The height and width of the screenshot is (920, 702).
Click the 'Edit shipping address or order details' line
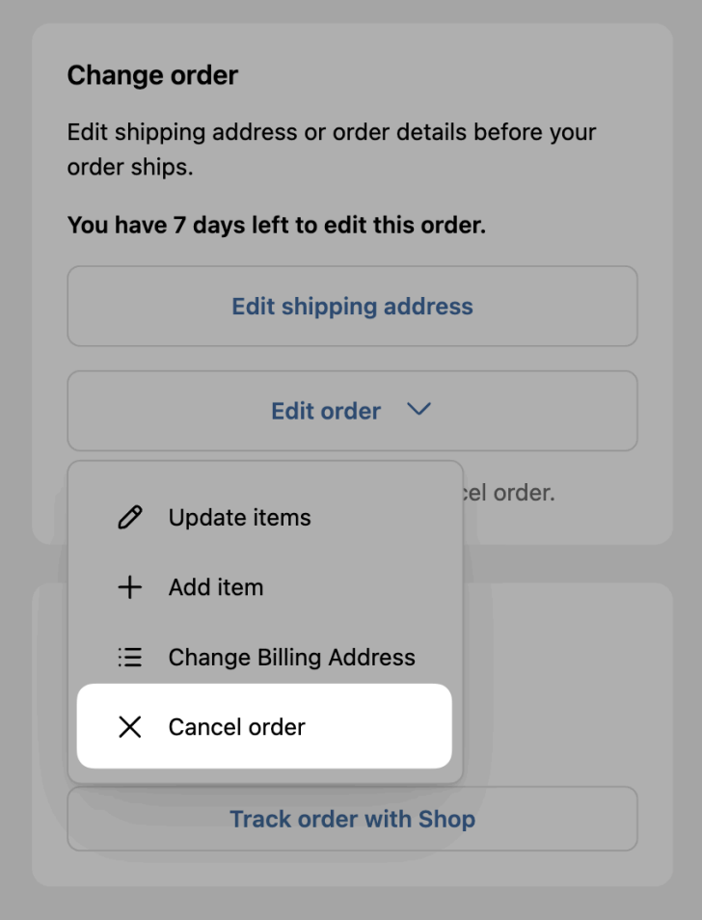[332, 132]
